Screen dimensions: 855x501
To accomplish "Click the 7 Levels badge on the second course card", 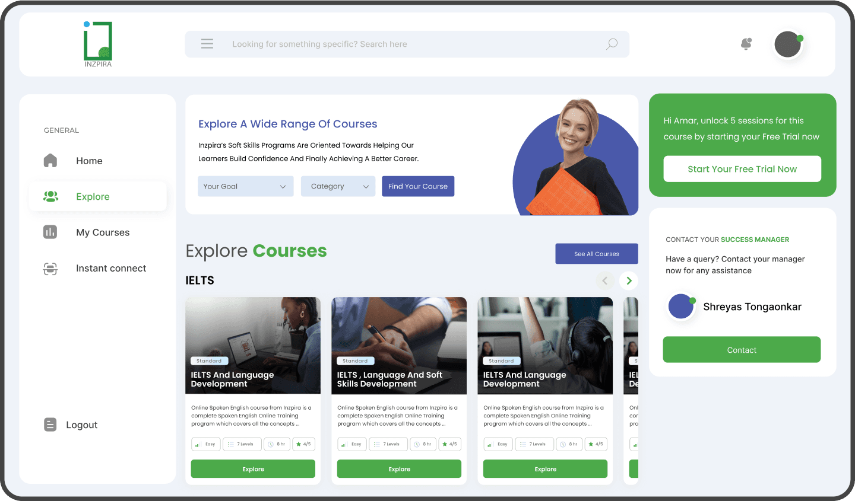I will point(388,444).
